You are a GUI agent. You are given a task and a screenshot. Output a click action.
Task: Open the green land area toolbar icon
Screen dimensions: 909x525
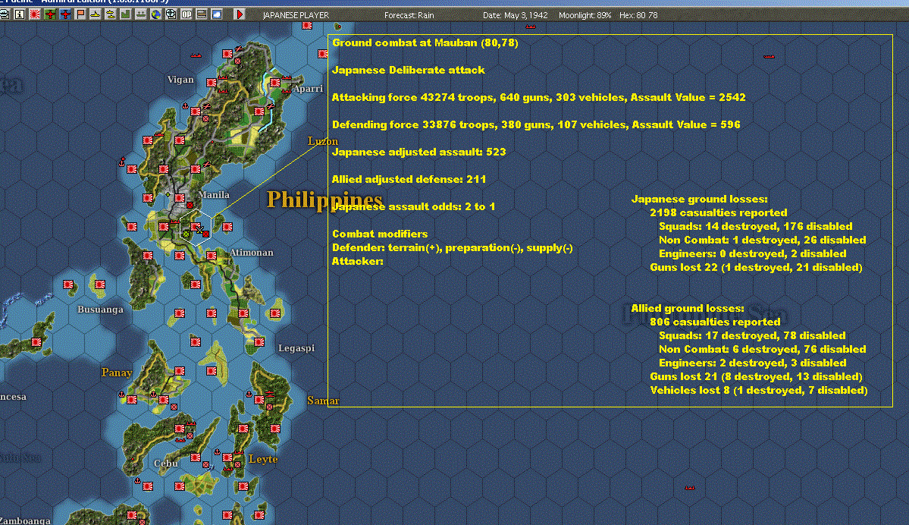[x=126, y=14]
